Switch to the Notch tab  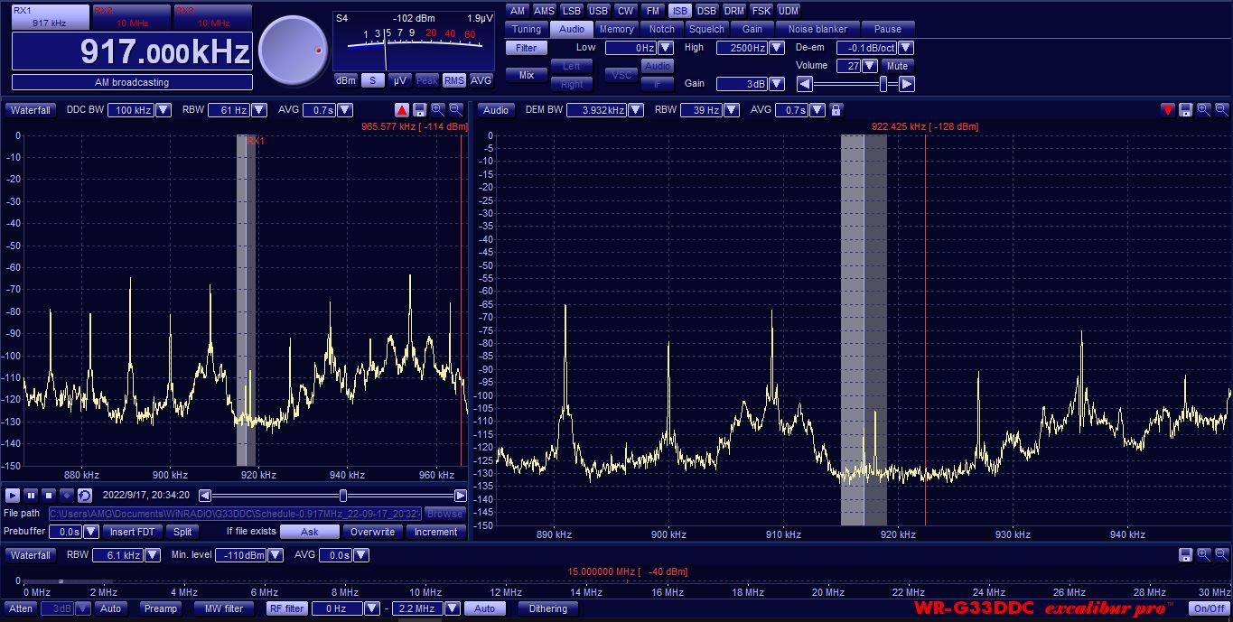pos(662,29)
